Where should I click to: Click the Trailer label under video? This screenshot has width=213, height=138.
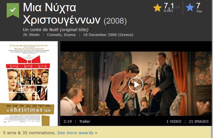pos(85,122)
